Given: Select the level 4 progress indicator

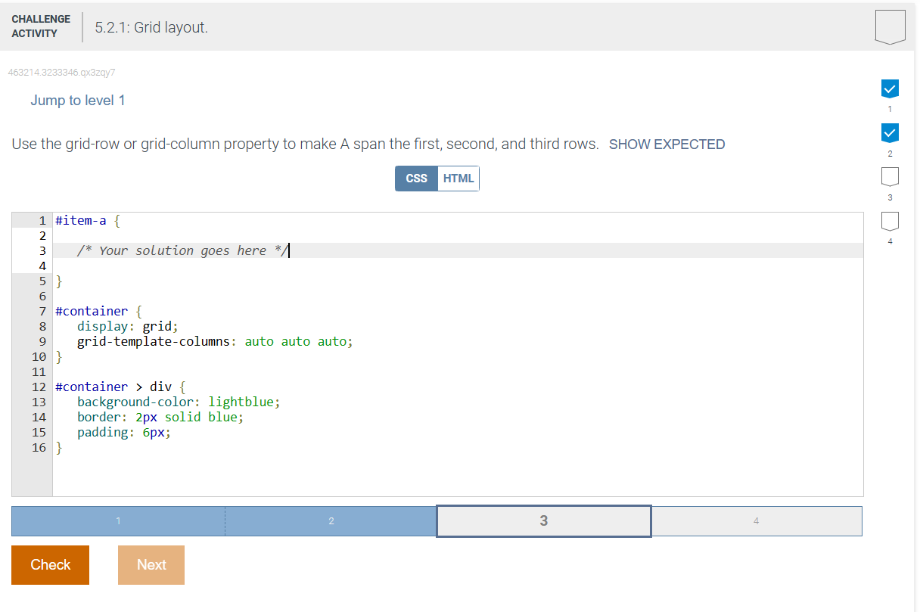Looking at the screenshot, I should click(x=890, y=221).
